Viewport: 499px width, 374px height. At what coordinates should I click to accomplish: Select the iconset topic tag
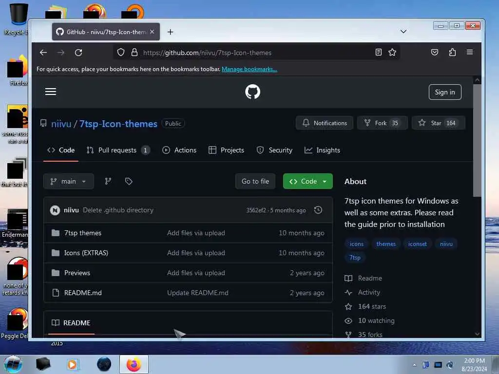pyautogui.click(x=417, y=244)
